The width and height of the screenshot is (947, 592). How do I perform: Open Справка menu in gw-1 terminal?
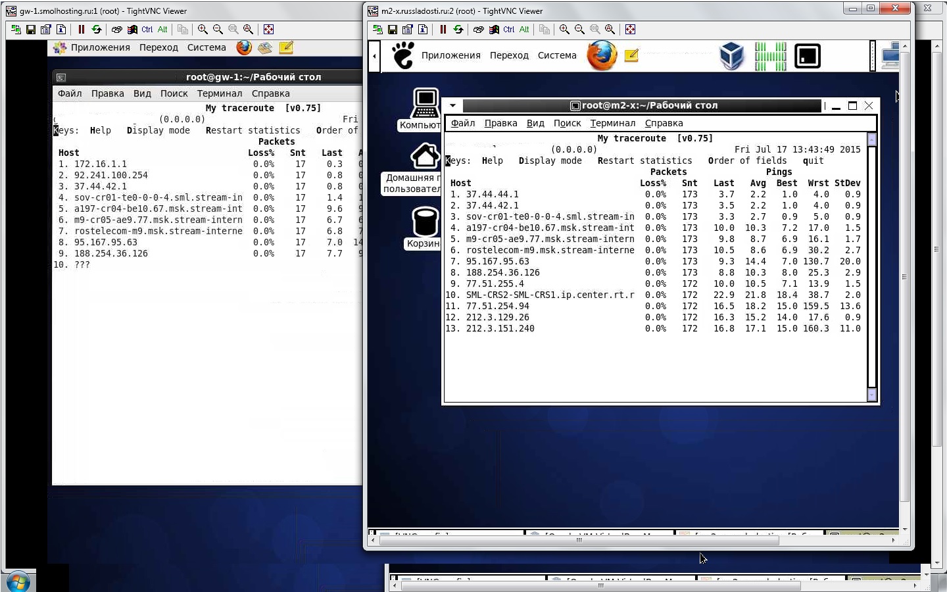pyautogui.click(x=271, y=93)
